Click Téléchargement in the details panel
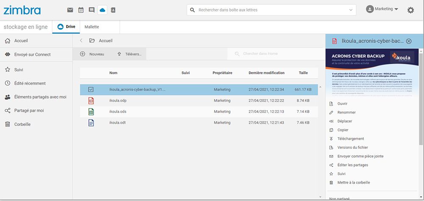This screenshot has width=424, height=201. coord(351,139)
